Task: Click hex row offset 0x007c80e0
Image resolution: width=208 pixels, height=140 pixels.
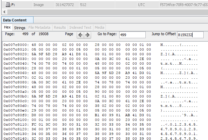Action: [16, 111]
